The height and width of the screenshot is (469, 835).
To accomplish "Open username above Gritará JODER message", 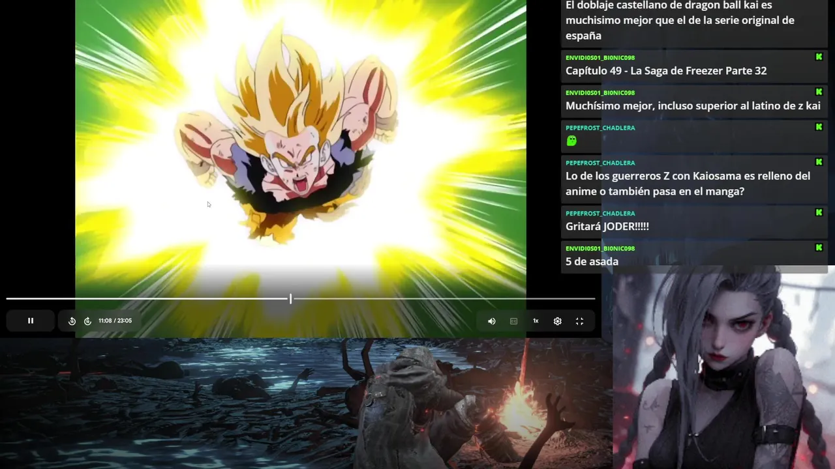I will [x=600, y=213].
